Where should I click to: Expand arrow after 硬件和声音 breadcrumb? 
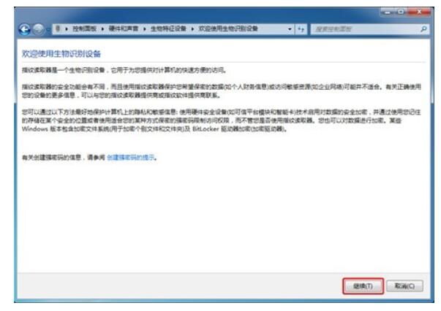pos(144,29)
